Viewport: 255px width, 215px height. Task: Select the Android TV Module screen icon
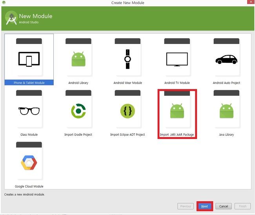click(177, 59)
